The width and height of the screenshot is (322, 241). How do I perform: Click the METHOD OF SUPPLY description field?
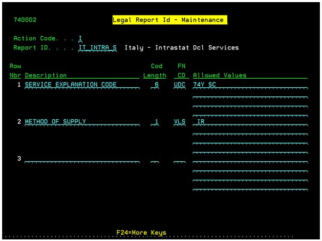click(82, 122)
